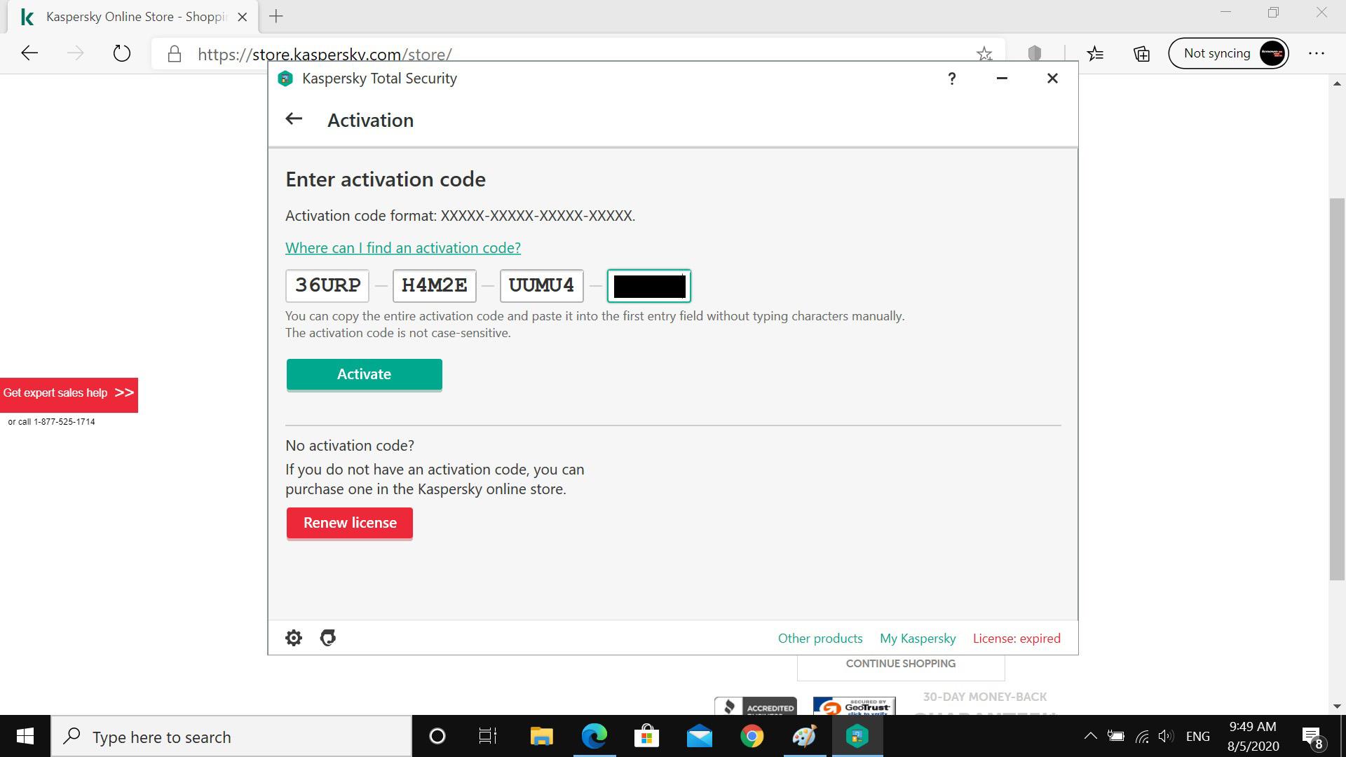Click the Windows search box
The width and height of the screenshot is (1346, 757).
231,736
